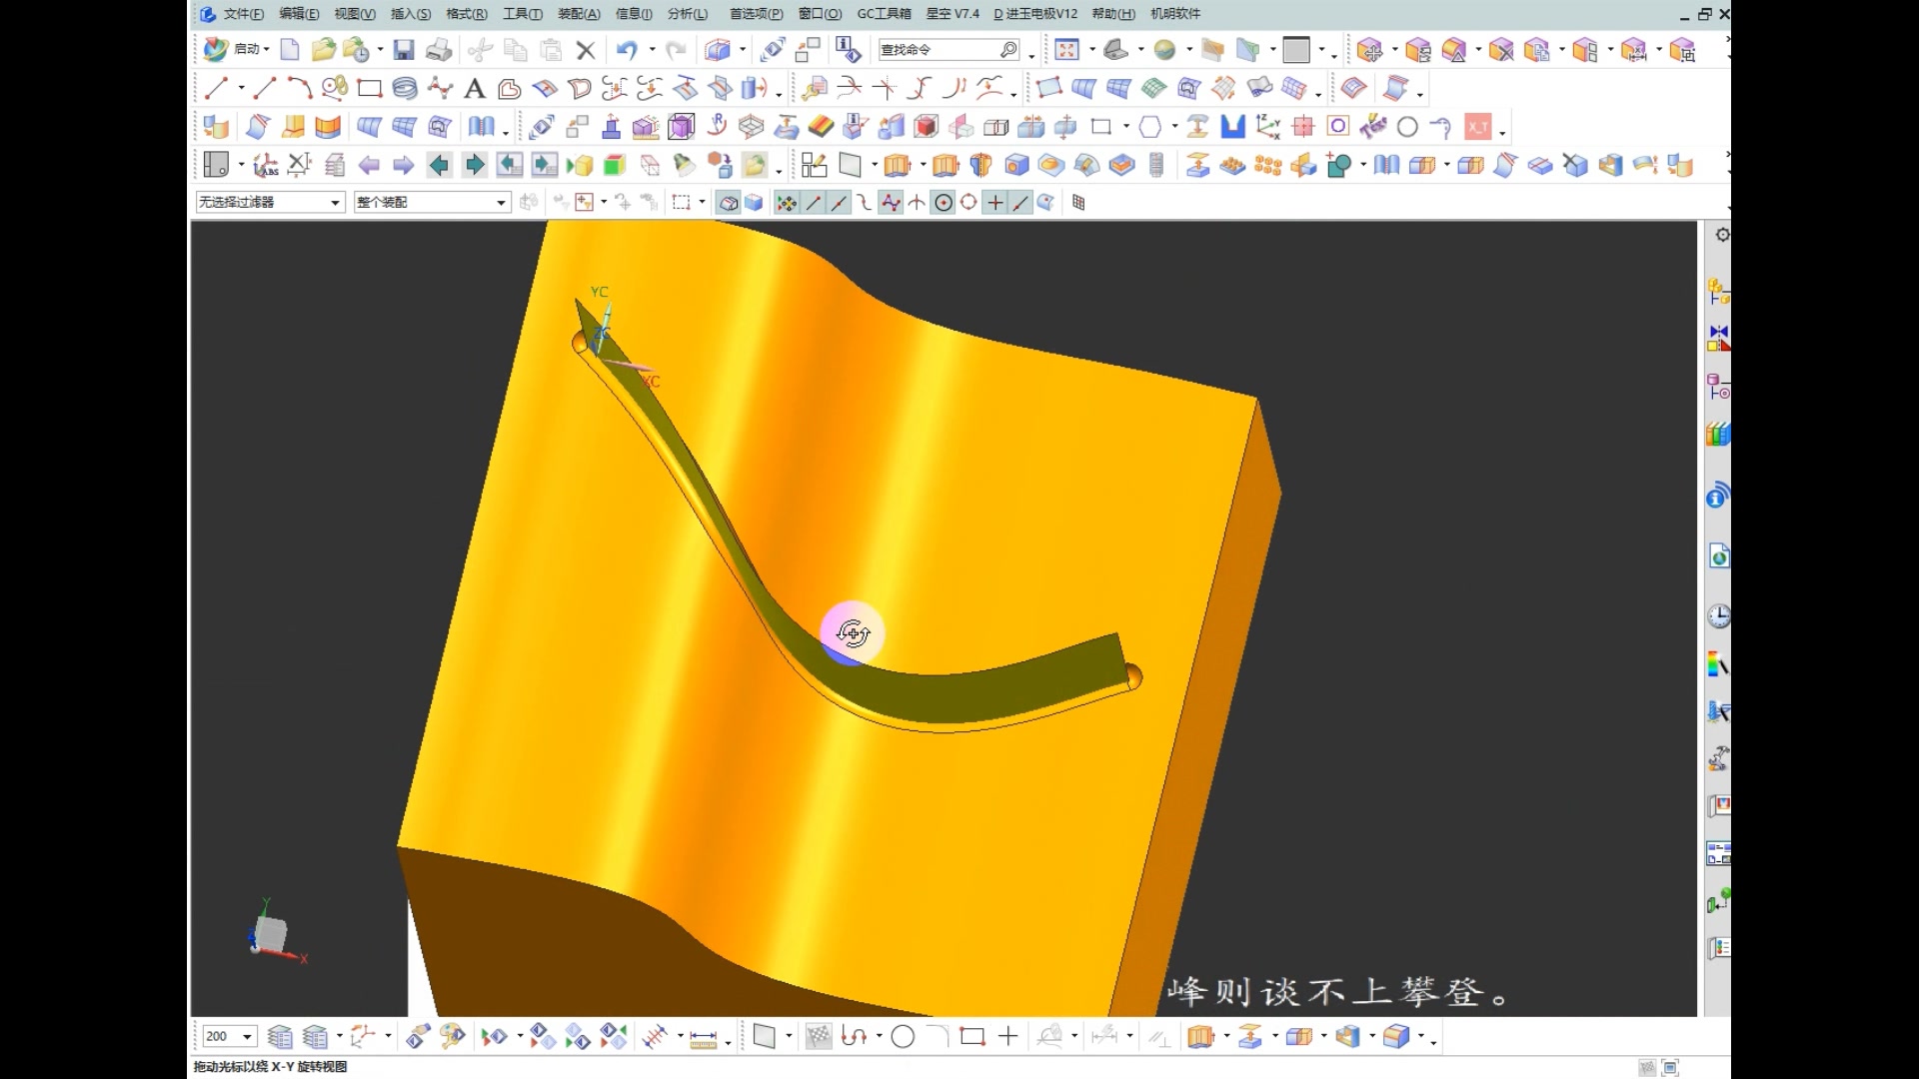Click the Print icon
The image size is (1919, 1079).
coord(439,50)
